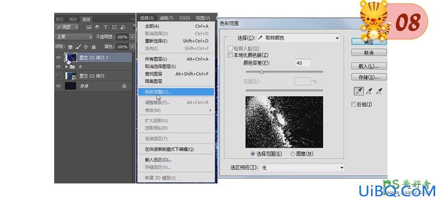Select the 图像(M) radio button
The width and height of the screenshot is (436, 198).
click(x=293, y=153)
